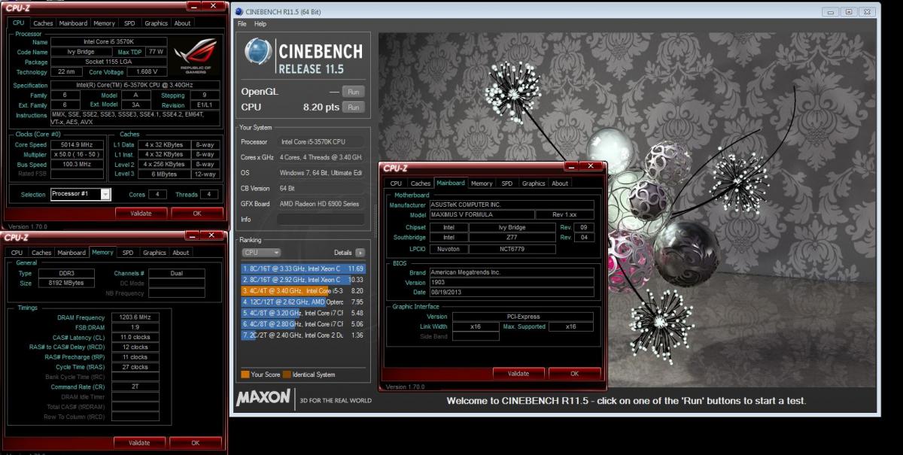Click the GFX Board value AMD Radeon HD 6900
The image size is (903, 455).
coord(321,204)
